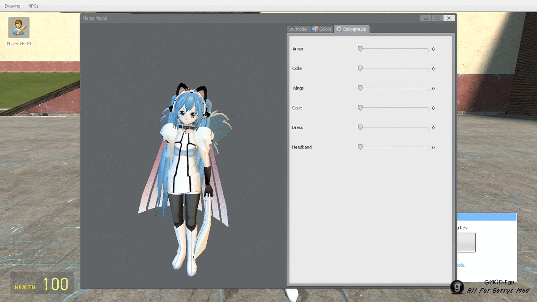Image resolution: width=537 pixels, height=302 pixels.
Task: Click the Player Model title bar text
Action: click(95, 18)
